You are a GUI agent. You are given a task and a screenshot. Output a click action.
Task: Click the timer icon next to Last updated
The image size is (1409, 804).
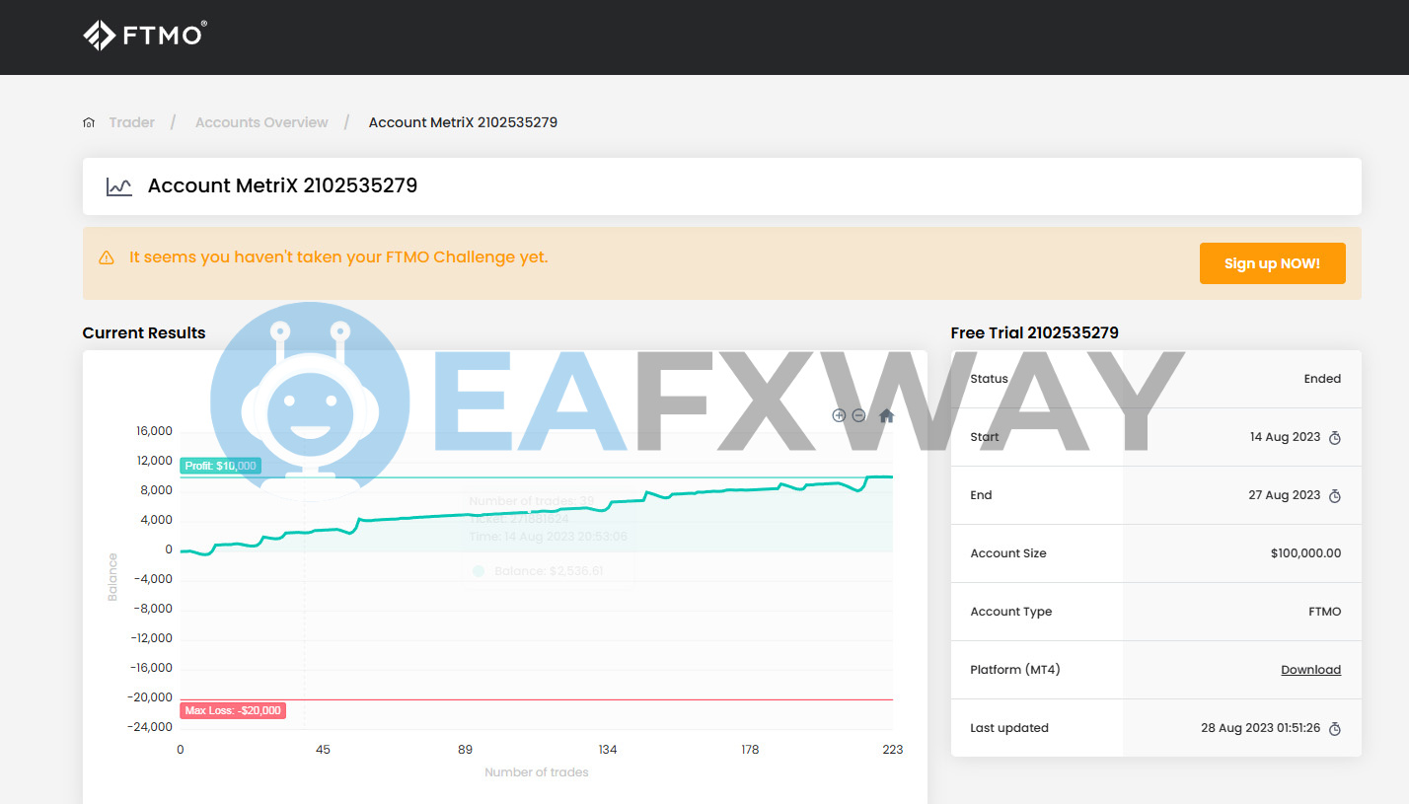pyautogui.click(x=1335, y=729)
